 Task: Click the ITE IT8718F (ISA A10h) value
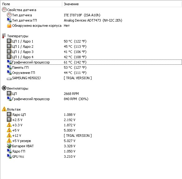pos(82,15)
